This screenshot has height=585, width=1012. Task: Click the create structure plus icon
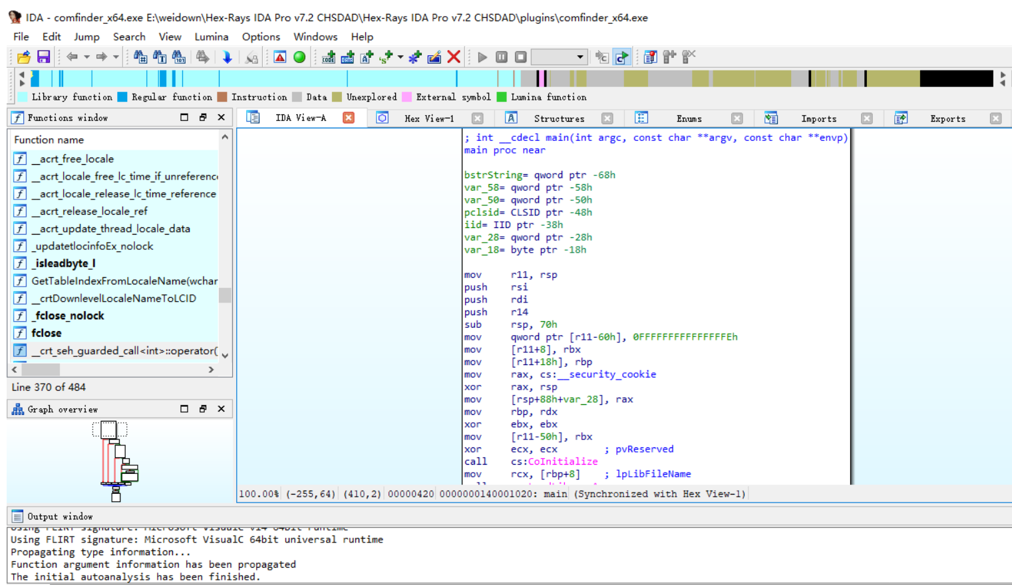[386, 57]
